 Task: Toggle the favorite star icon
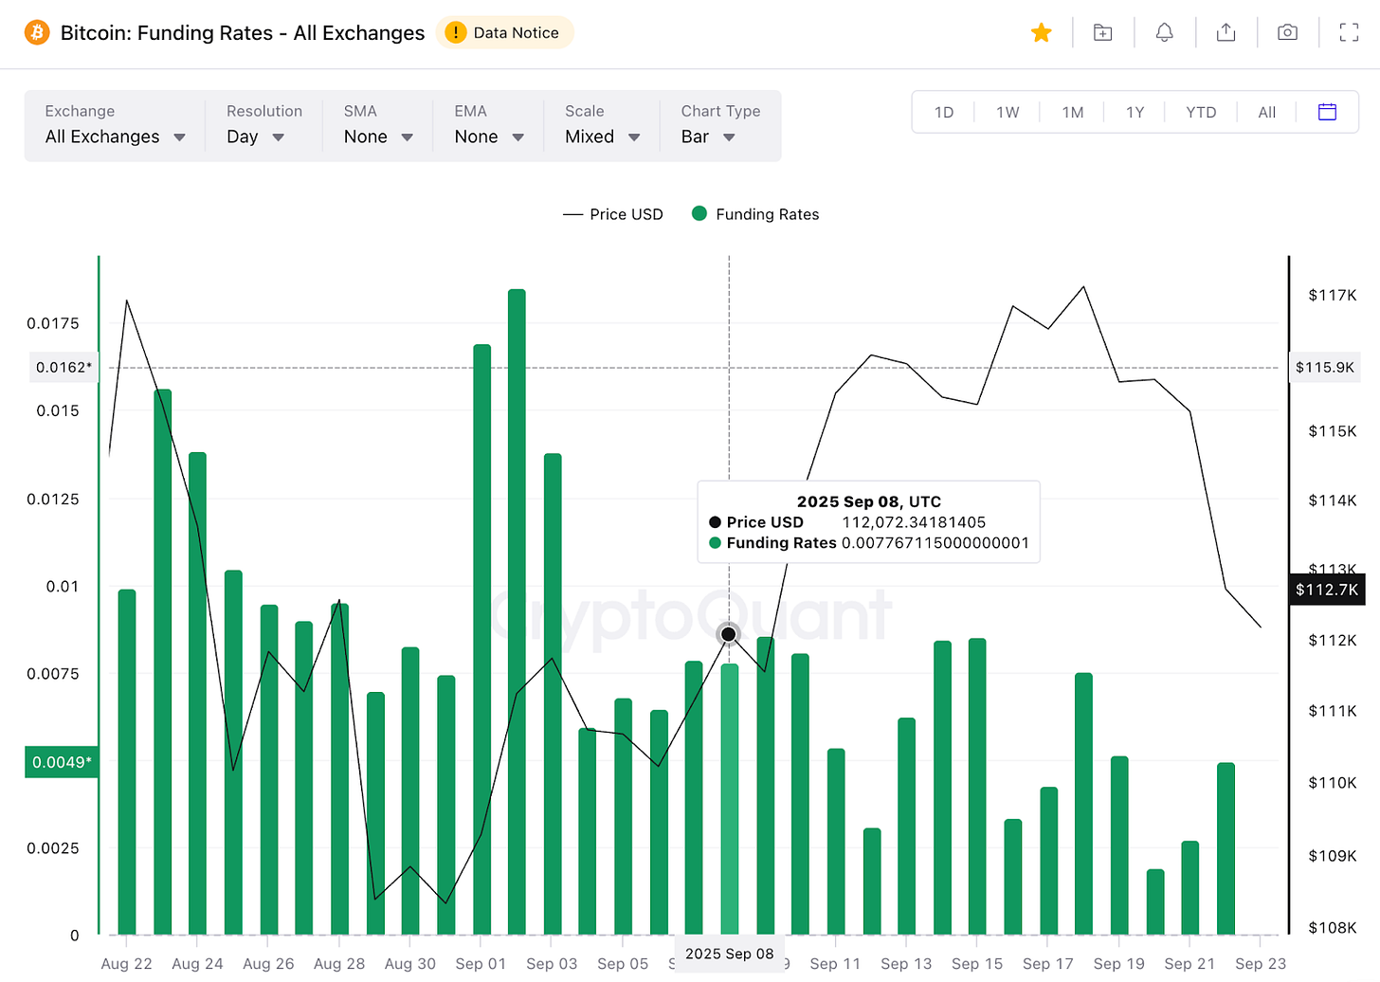click(x=1041, y=33)
